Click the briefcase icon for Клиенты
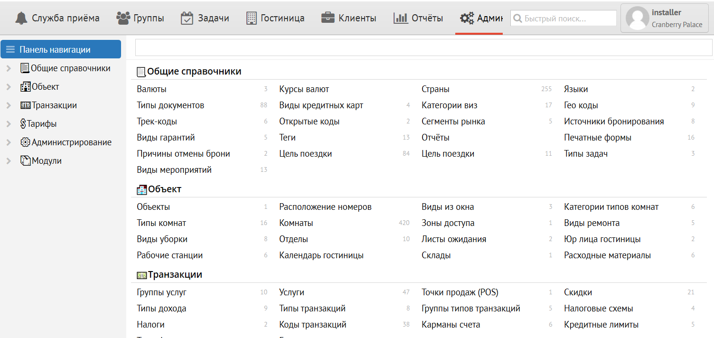The width and height of the screenshot is (714, 338). click(x=328, y=18)
